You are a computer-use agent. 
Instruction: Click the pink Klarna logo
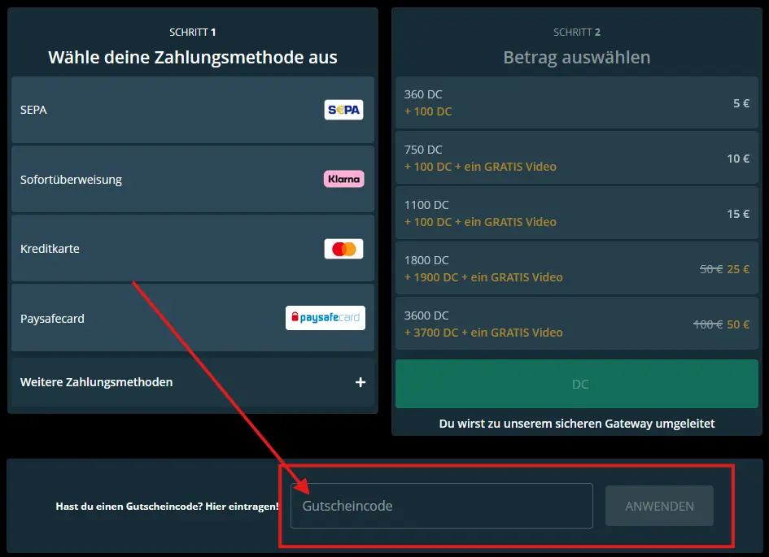click(x=343, y=179)
